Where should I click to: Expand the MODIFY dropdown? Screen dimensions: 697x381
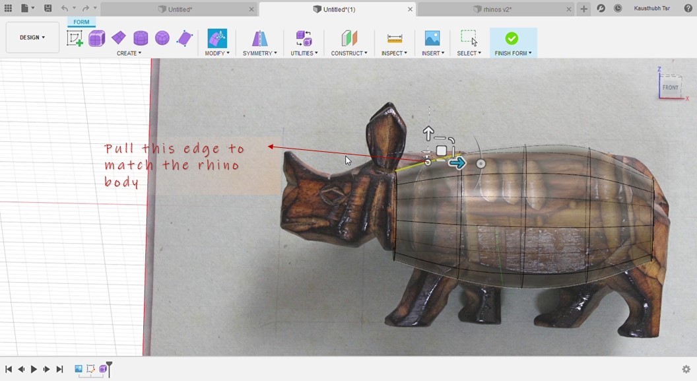point(217,53)
